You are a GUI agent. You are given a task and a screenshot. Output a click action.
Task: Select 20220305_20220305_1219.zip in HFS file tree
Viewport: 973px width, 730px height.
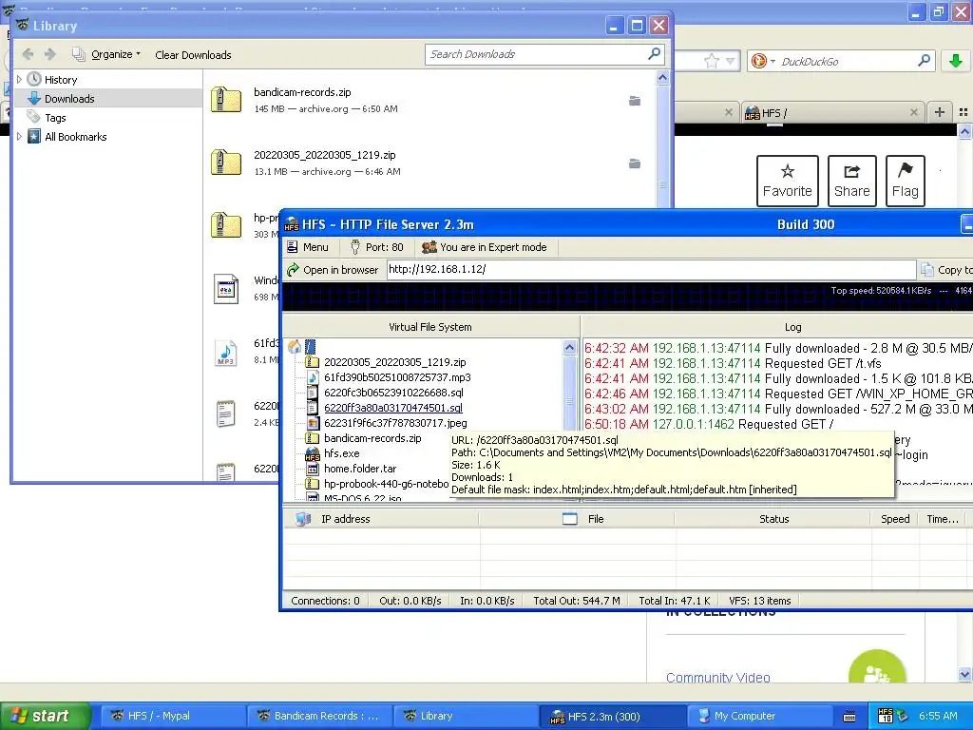[x=394, y=362]
